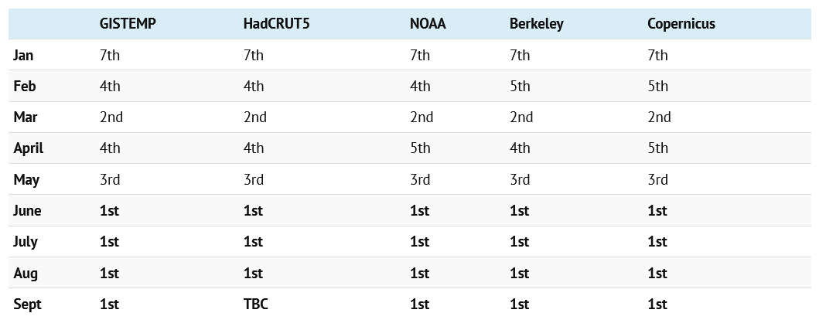Select the Jan row label
Screen dimensions: 826x330
(23, 56)
